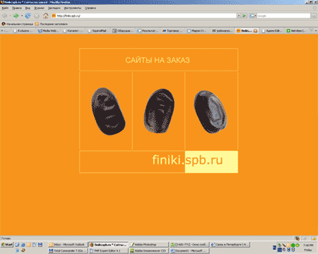
Task: Switch to Связь в Петербурге taskbar button
Action: tap(230, 245)
